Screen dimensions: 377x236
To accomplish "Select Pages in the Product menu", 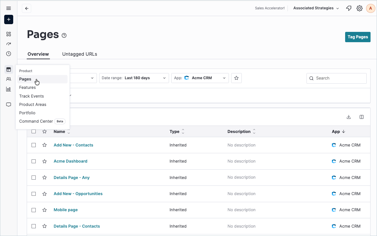I will click(x=42, y=79).
